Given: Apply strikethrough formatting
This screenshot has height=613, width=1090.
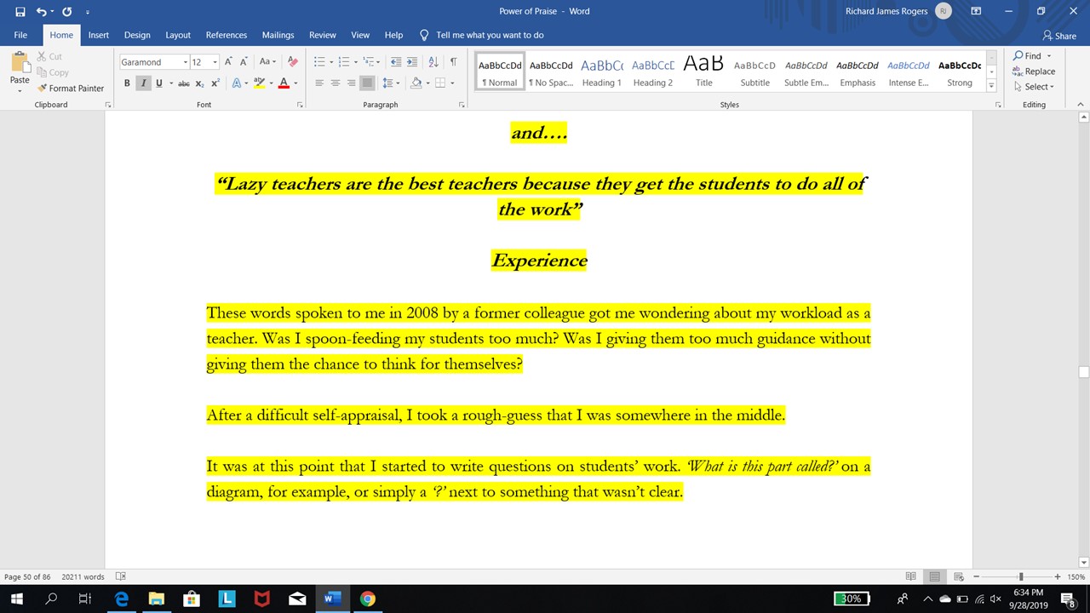Looking at the screenshot, I should click(183, 83).
